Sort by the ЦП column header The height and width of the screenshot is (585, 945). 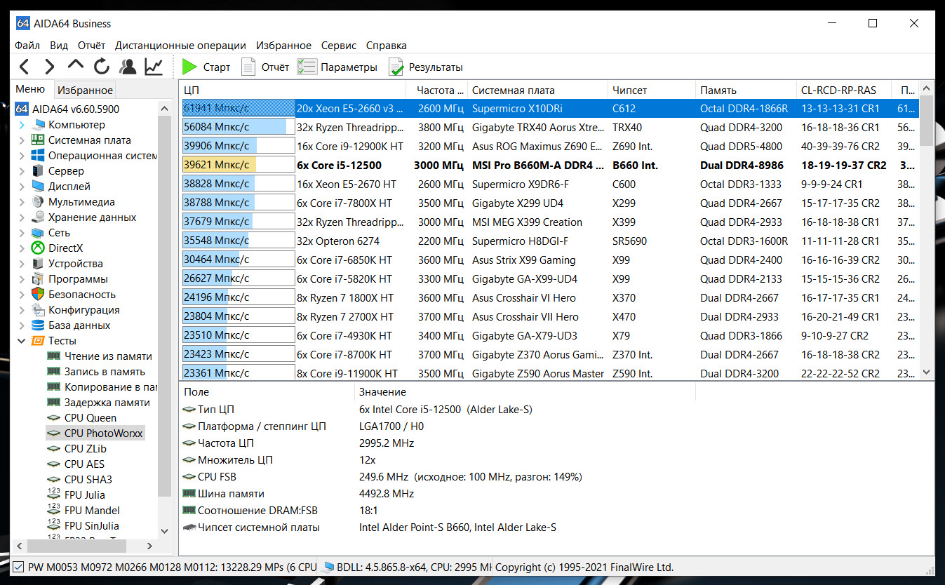click(293, 90)
